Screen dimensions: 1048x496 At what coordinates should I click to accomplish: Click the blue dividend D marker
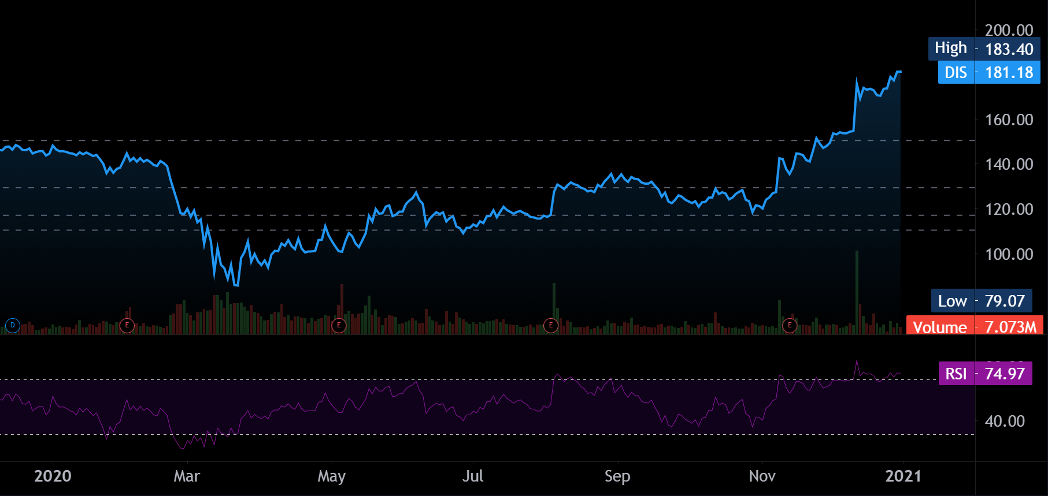coord(12,326)
